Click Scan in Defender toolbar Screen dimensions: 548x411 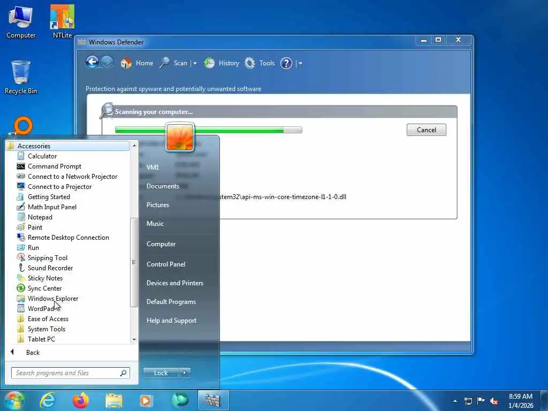[174, 63]
